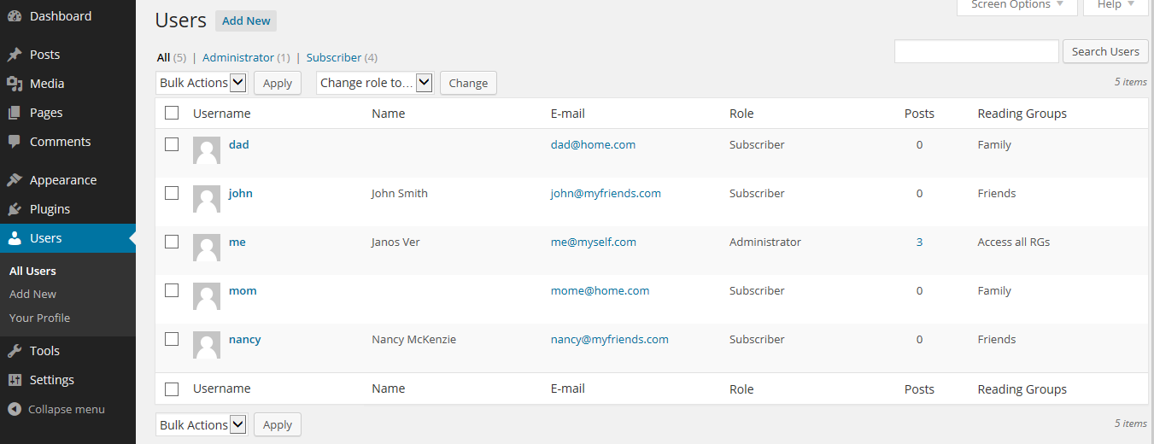
Task: Open Your Profile submenu item
Action: (39, 318)
